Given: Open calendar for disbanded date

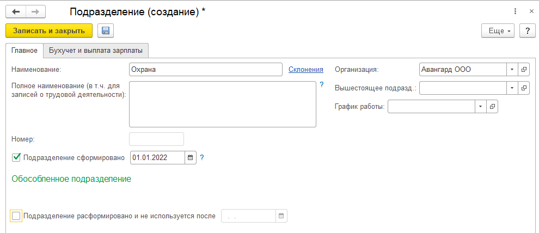Looking at the screenshot, I should tap(281, 216).
